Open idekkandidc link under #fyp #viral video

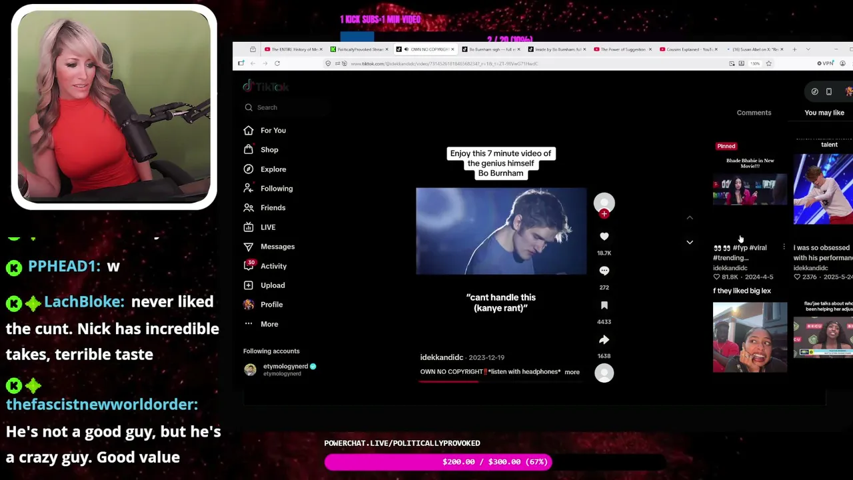(730, 268)
